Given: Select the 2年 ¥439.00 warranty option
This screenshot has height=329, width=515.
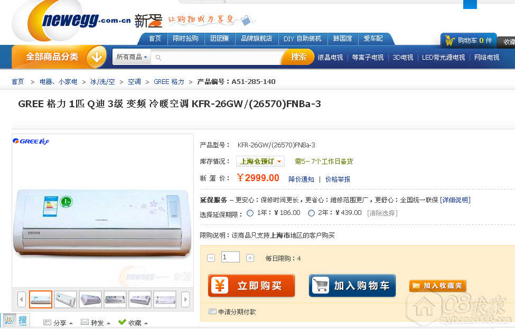Looking at the screenshot, I should (x=311, y=213).
